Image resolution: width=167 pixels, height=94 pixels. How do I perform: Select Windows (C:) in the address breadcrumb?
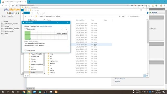(50, 16)
